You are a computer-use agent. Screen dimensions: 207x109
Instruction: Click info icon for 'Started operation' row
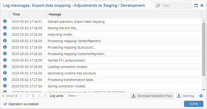(x=5, y=21)
